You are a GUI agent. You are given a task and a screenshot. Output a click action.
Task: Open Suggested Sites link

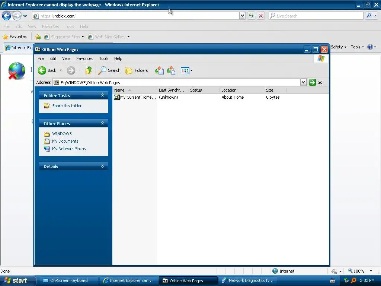[x=64, y=37]
